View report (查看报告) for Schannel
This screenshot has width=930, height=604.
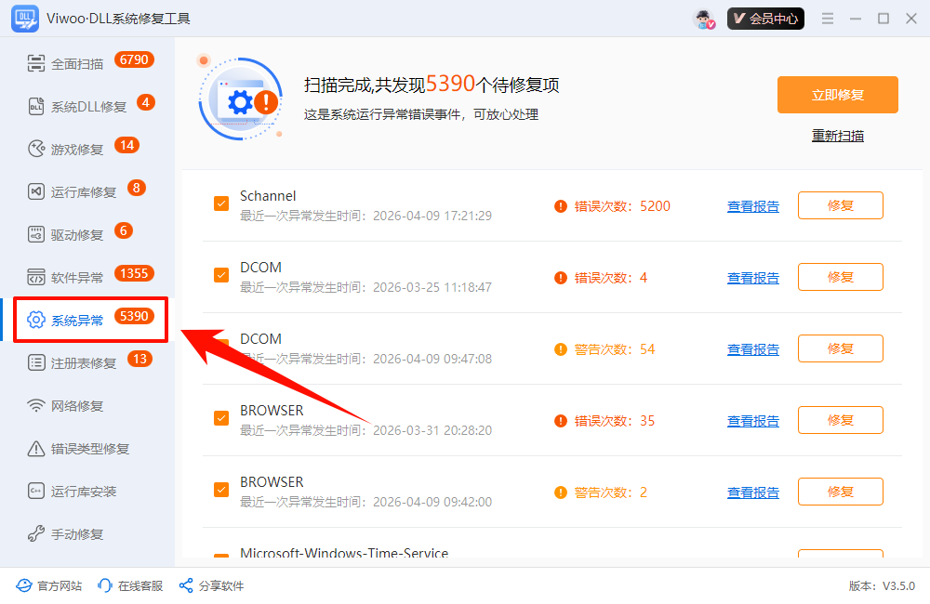click(x=752, y=206)
